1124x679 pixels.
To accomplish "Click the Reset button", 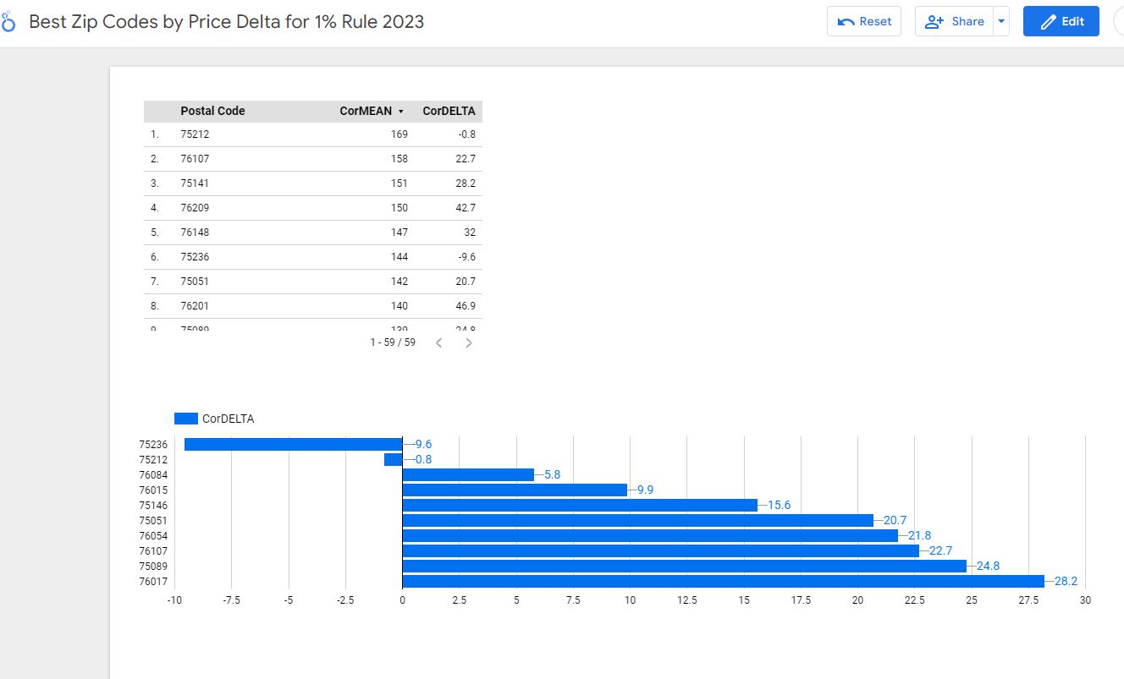I will [x=864, y=22].
